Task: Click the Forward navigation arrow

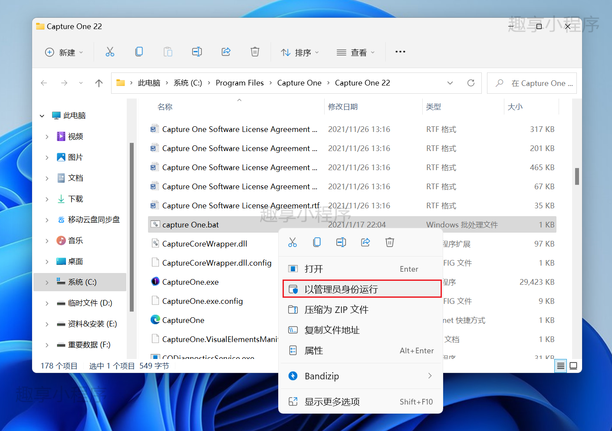Action: tap(64, 83)
